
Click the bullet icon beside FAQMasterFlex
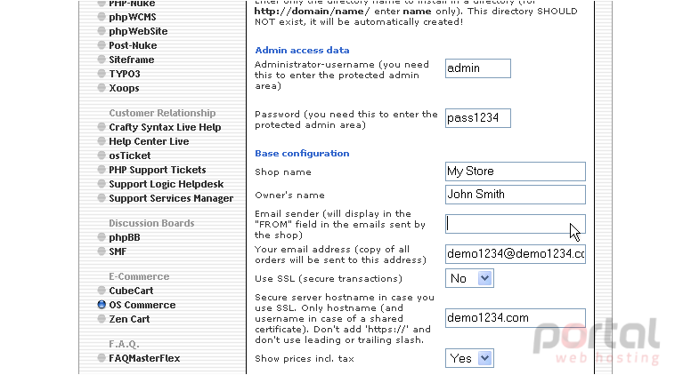102,358
